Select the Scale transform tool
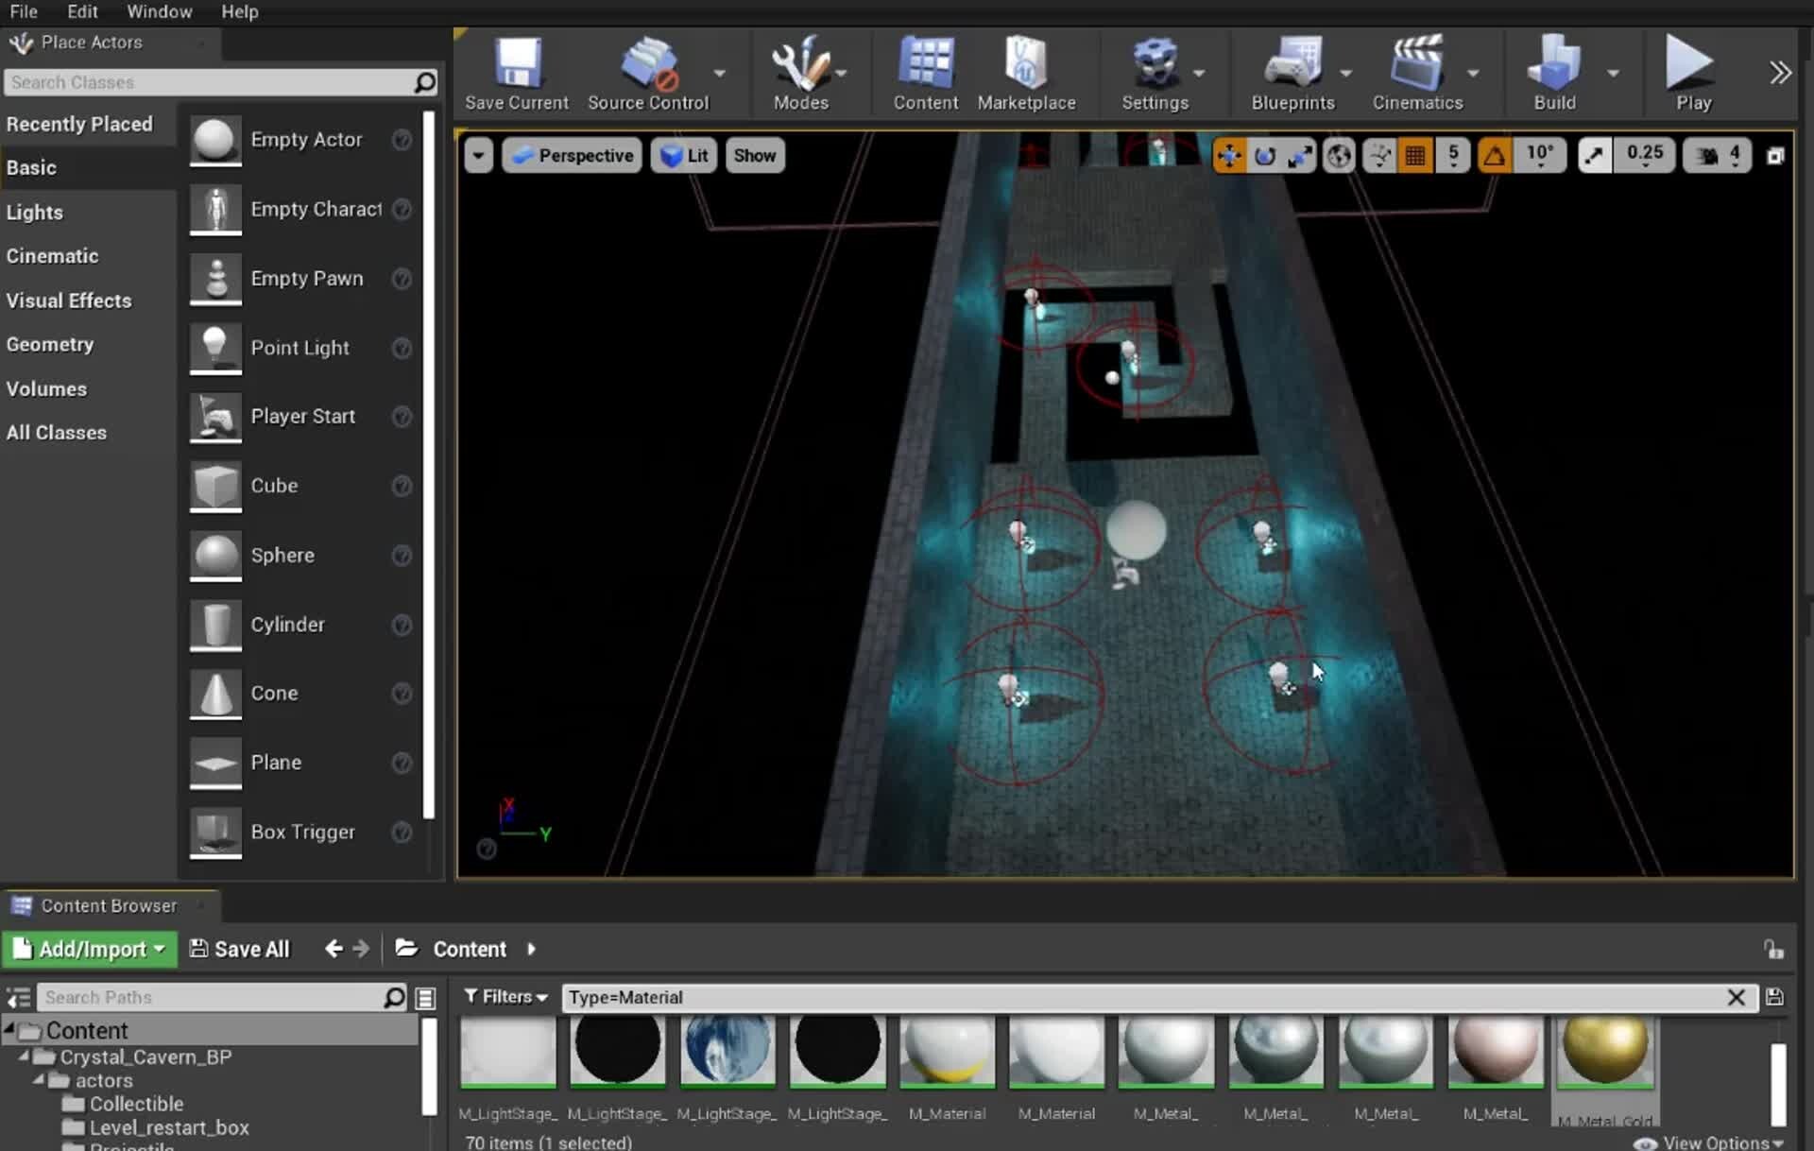 tap(1302, 155)
